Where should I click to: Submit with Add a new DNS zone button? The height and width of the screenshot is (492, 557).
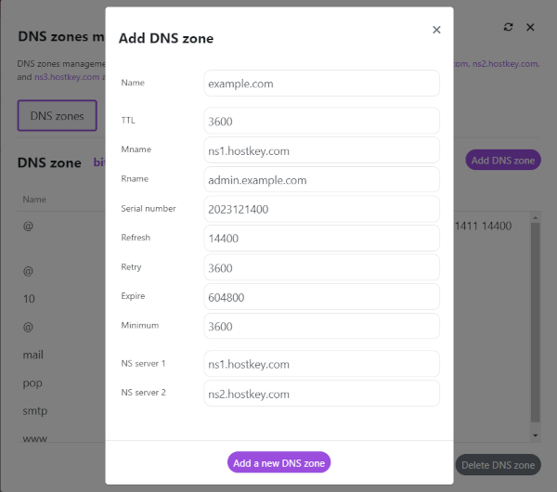[278, 462]
